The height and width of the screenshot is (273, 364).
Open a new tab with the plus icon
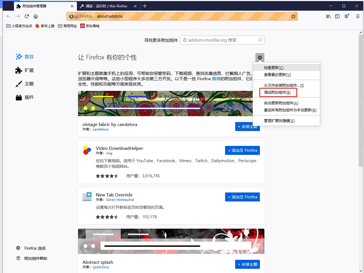coord(145,6)
